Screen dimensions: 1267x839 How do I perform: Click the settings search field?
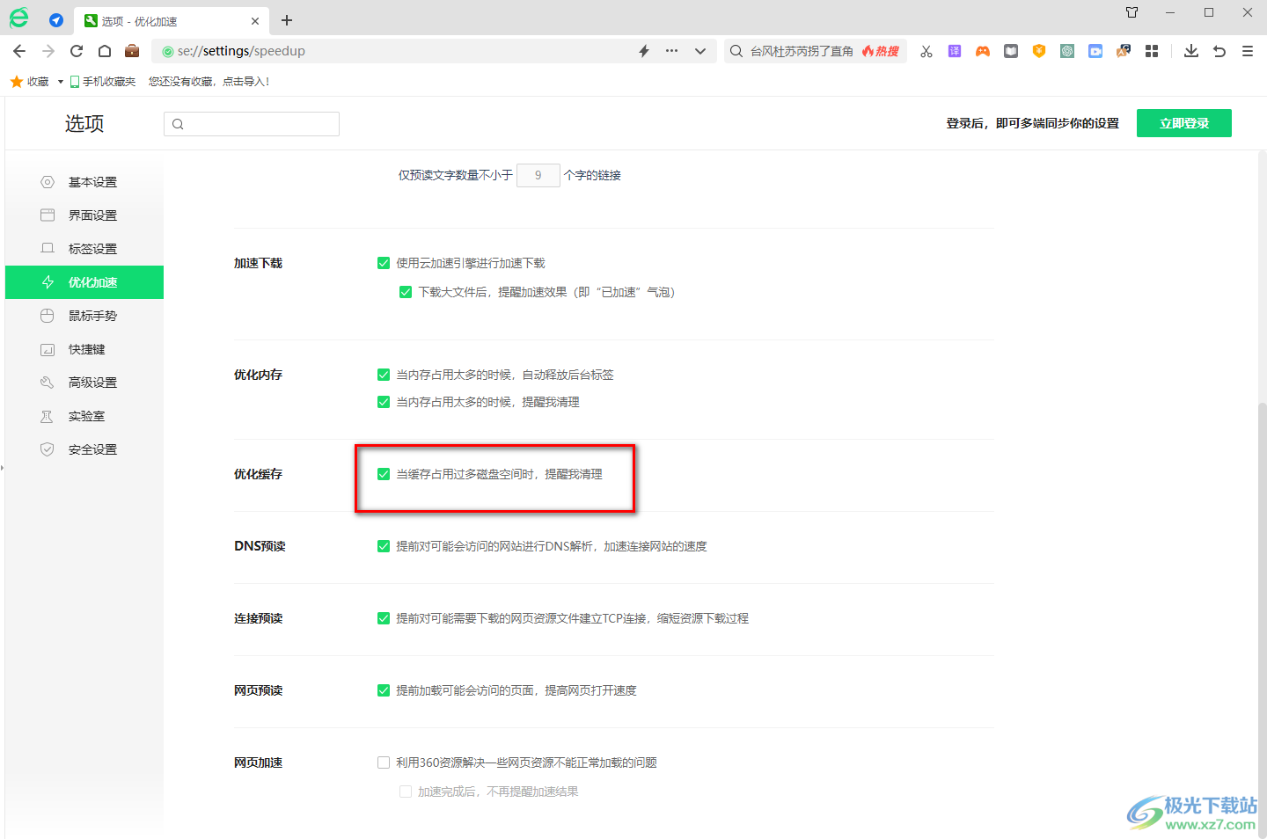[x=252, y=124]
